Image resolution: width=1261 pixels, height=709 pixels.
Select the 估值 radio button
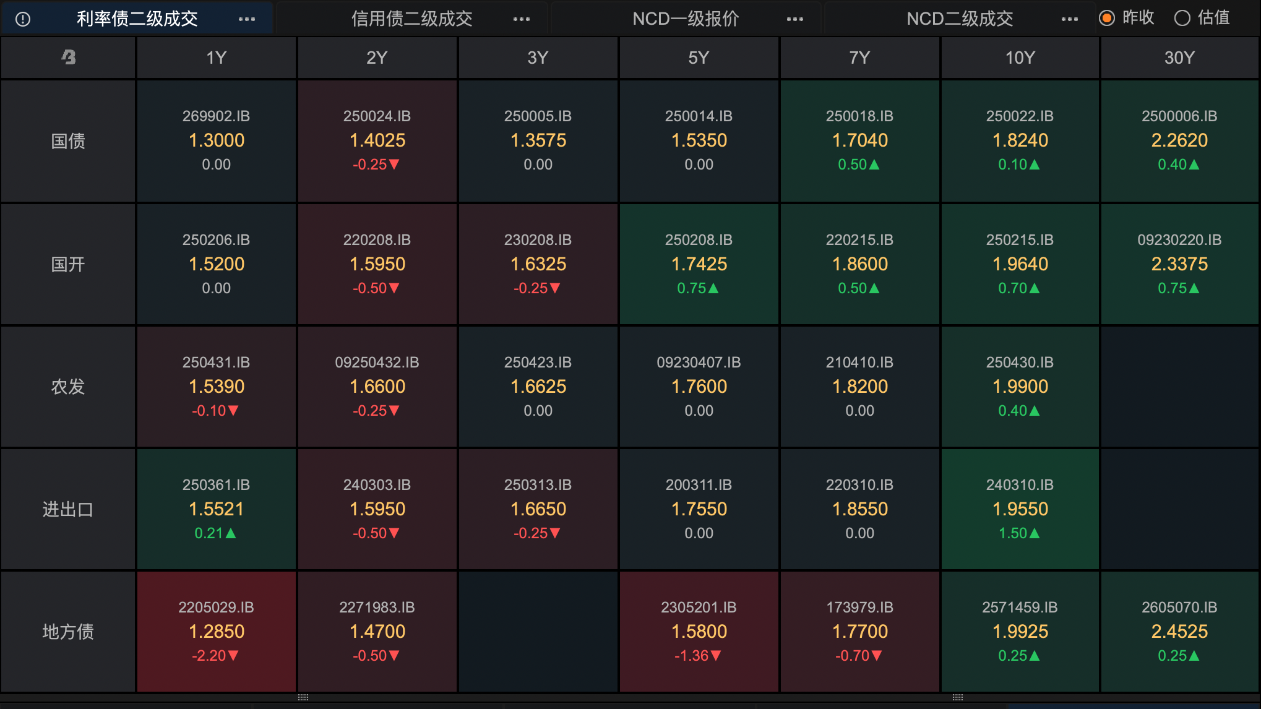click(1182, 18)
